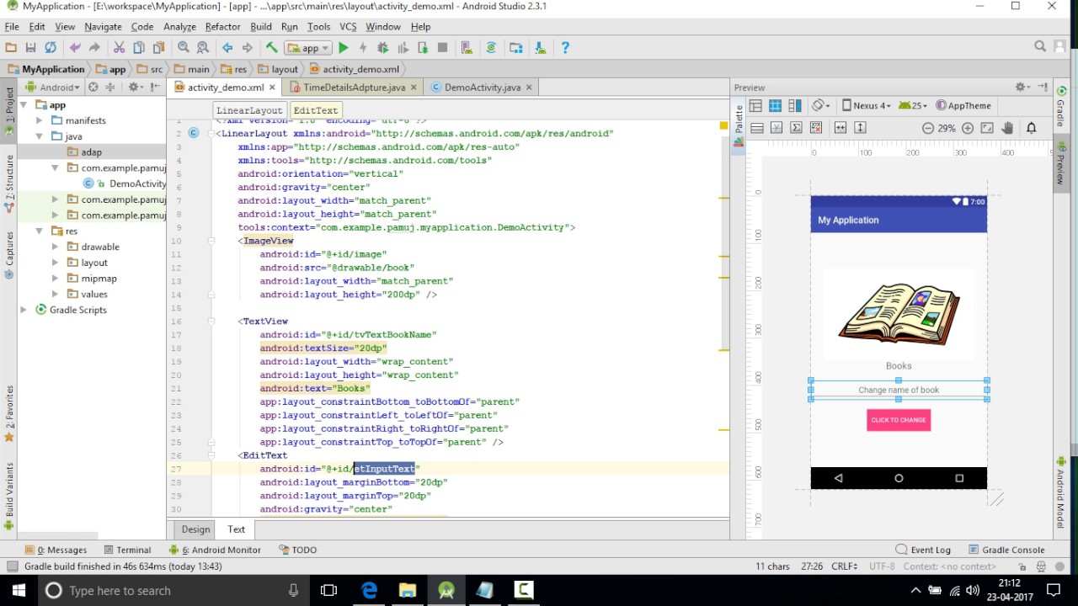This screenshot has height=606, width=1078.
Task: Click the AppTheme theme selector button
Action: [963, 105]
